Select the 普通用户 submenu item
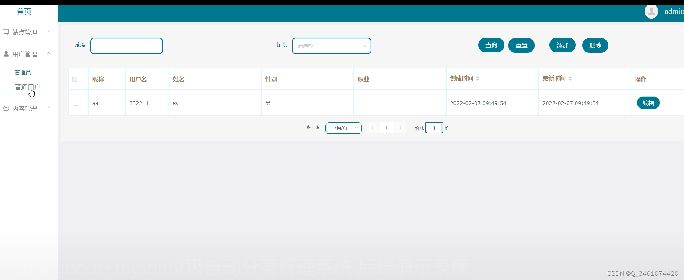The image size is (684, 280). pos(28,87)
